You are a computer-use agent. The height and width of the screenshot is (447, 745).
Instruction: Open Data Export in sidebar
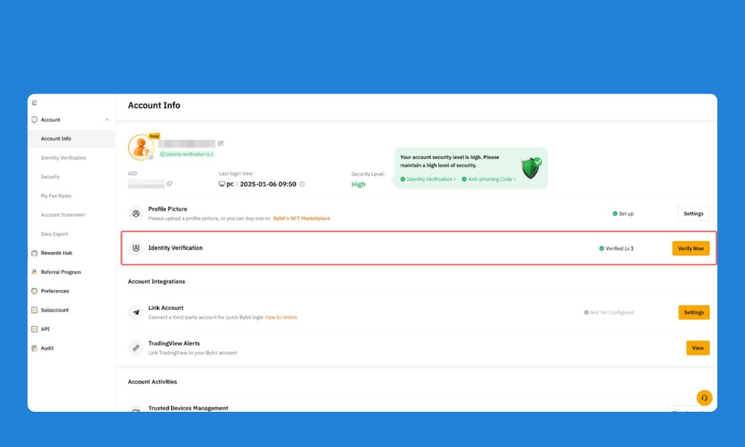point(54,234)
